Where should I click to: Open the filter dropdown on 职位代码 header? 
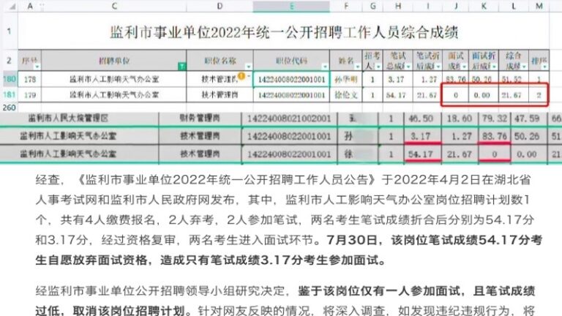coord(325,67)
